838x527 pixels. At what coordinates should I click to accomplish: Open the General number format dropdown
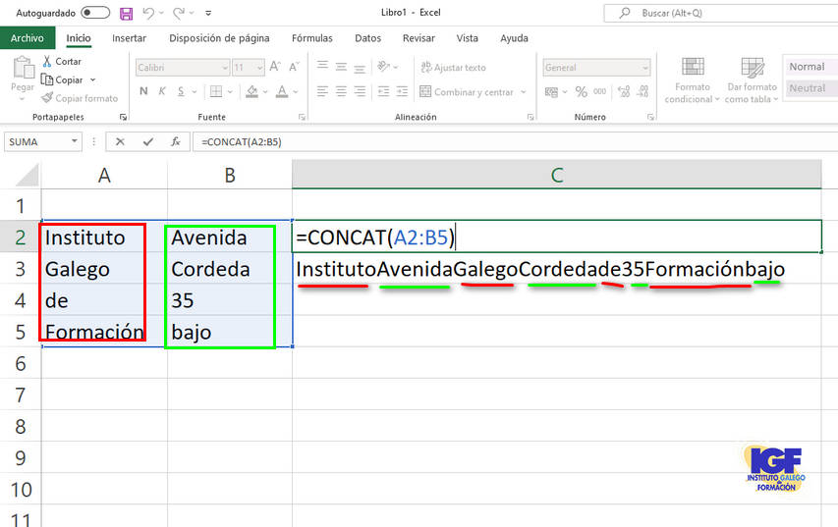[644, 68]
